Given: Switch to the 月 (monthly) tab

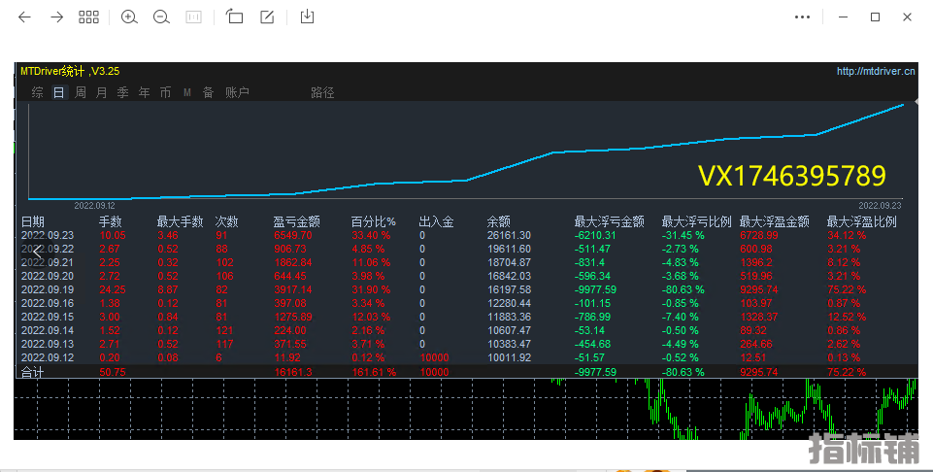Looking at the screenshot, I should click(102, 92).
